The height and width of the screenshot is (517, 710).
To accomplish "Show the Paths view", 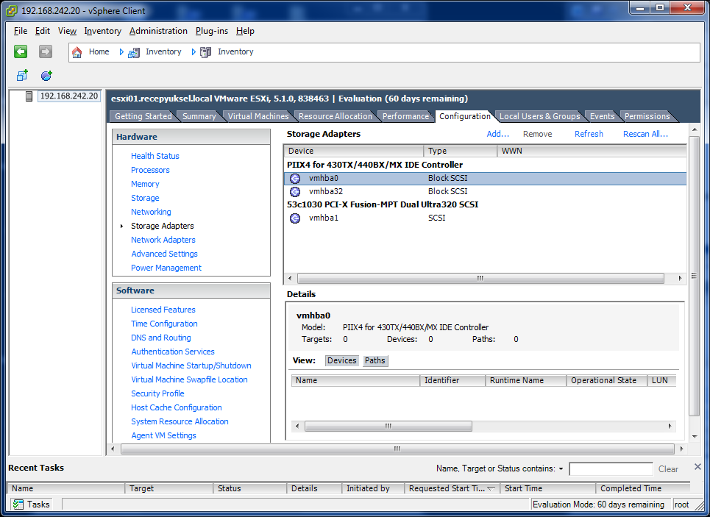I will click(375, 361).
